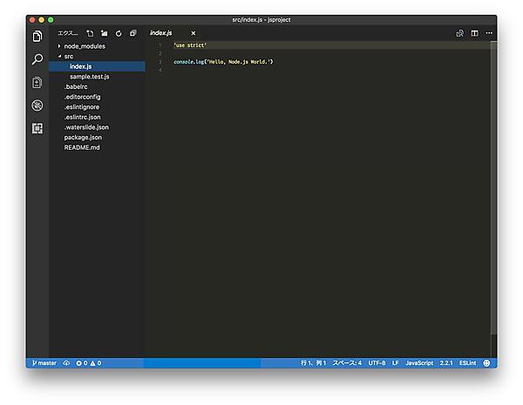
Task: Refresh the explorer file tree
Action: coord(119,33)
